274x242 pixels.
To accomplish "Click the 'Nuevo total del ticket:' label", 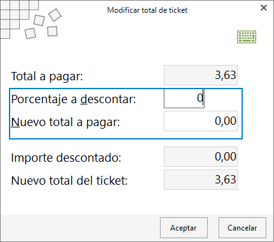I will 69,180.
